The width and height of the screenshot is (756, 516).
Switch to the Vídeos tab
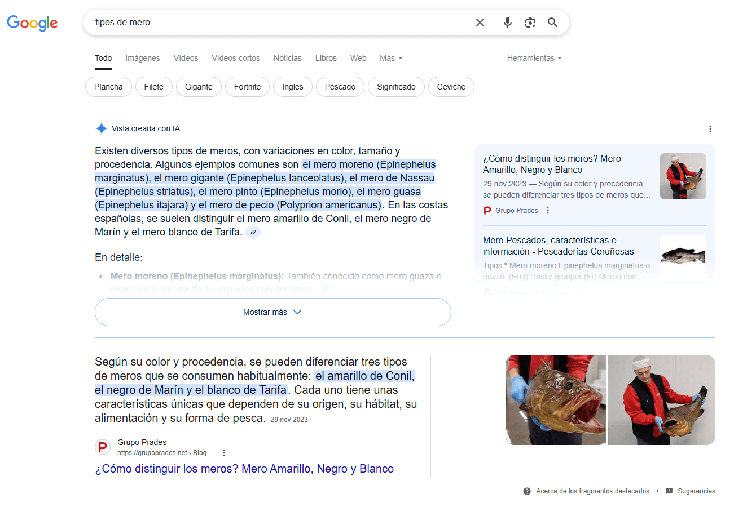[186, 58]
